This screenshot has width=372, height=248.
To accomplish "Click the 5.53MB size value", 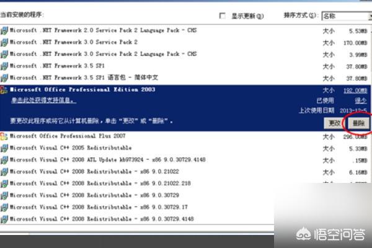I will tap(358, 31).
